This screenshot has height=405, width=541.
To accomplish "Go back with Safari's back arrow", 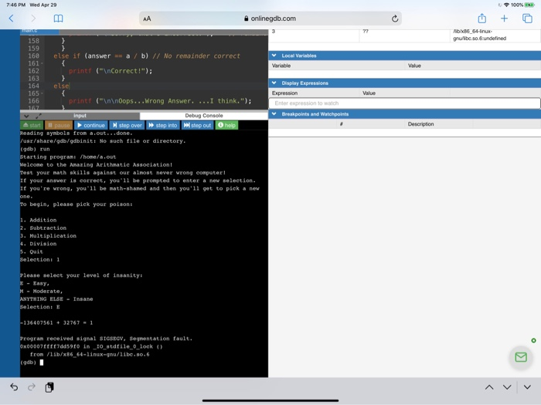I will click(11, 19).
